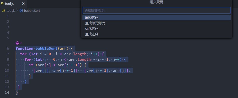The image size is (238, 98).
Task: Open the Tongyi Lingma icon above the function
Action: (17, 43)
